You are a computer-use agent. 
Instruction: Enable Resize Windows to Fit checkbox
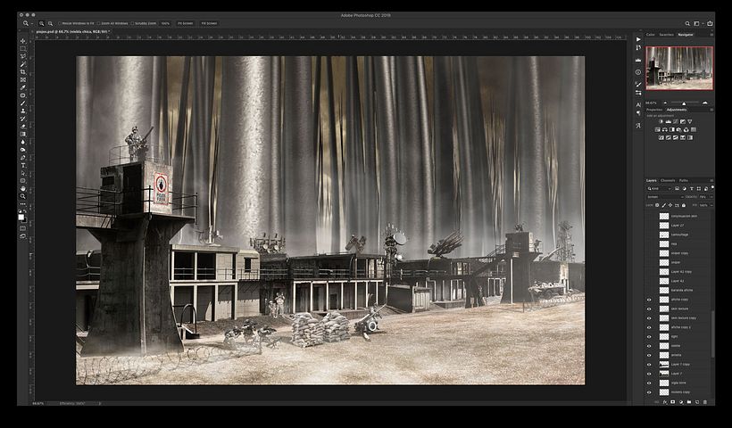click(60, 23)
